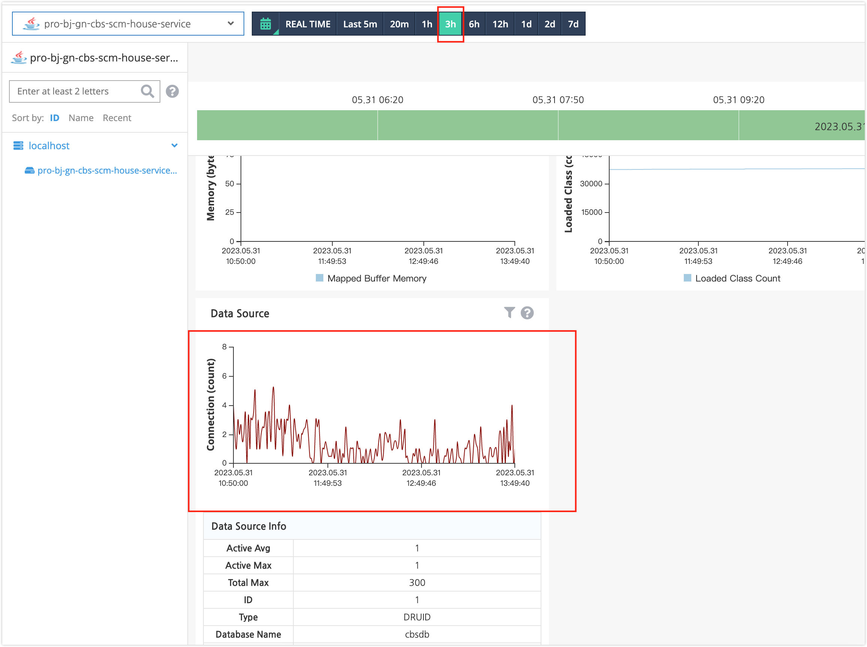Image resolution: width=867 pixels, height=647 pixels.
Task: Click the Data Source help icon
Action: (x=527, y=313)
